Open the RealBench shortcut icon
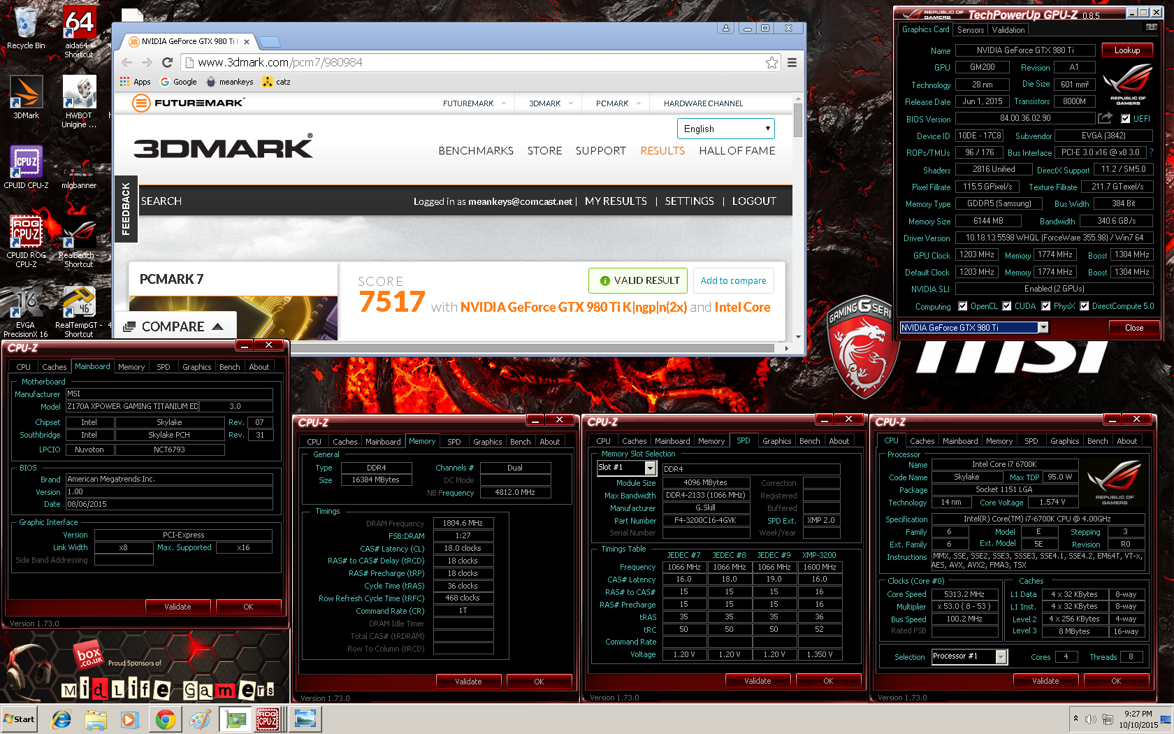The height and width of the screenshot is (734, 1174). point(79,241)
